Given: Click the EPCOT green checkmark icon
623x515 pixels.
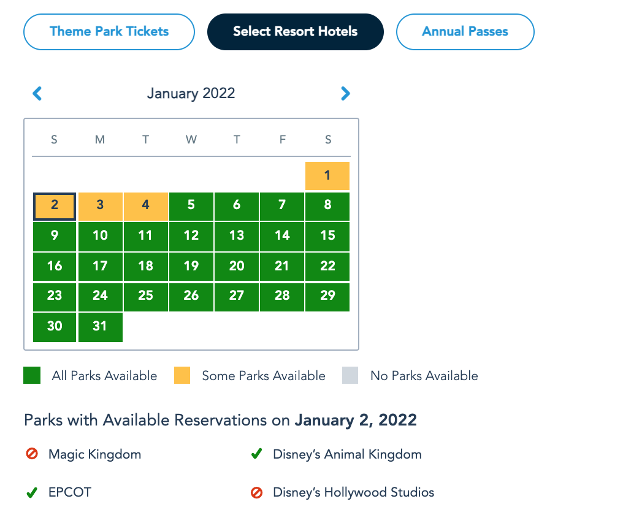Looking at the screenshot, I should (32, 492).
